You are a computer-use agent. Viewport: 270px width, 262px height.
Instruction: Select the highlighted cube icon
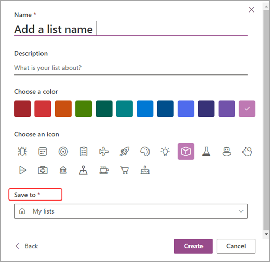point(186,152)
